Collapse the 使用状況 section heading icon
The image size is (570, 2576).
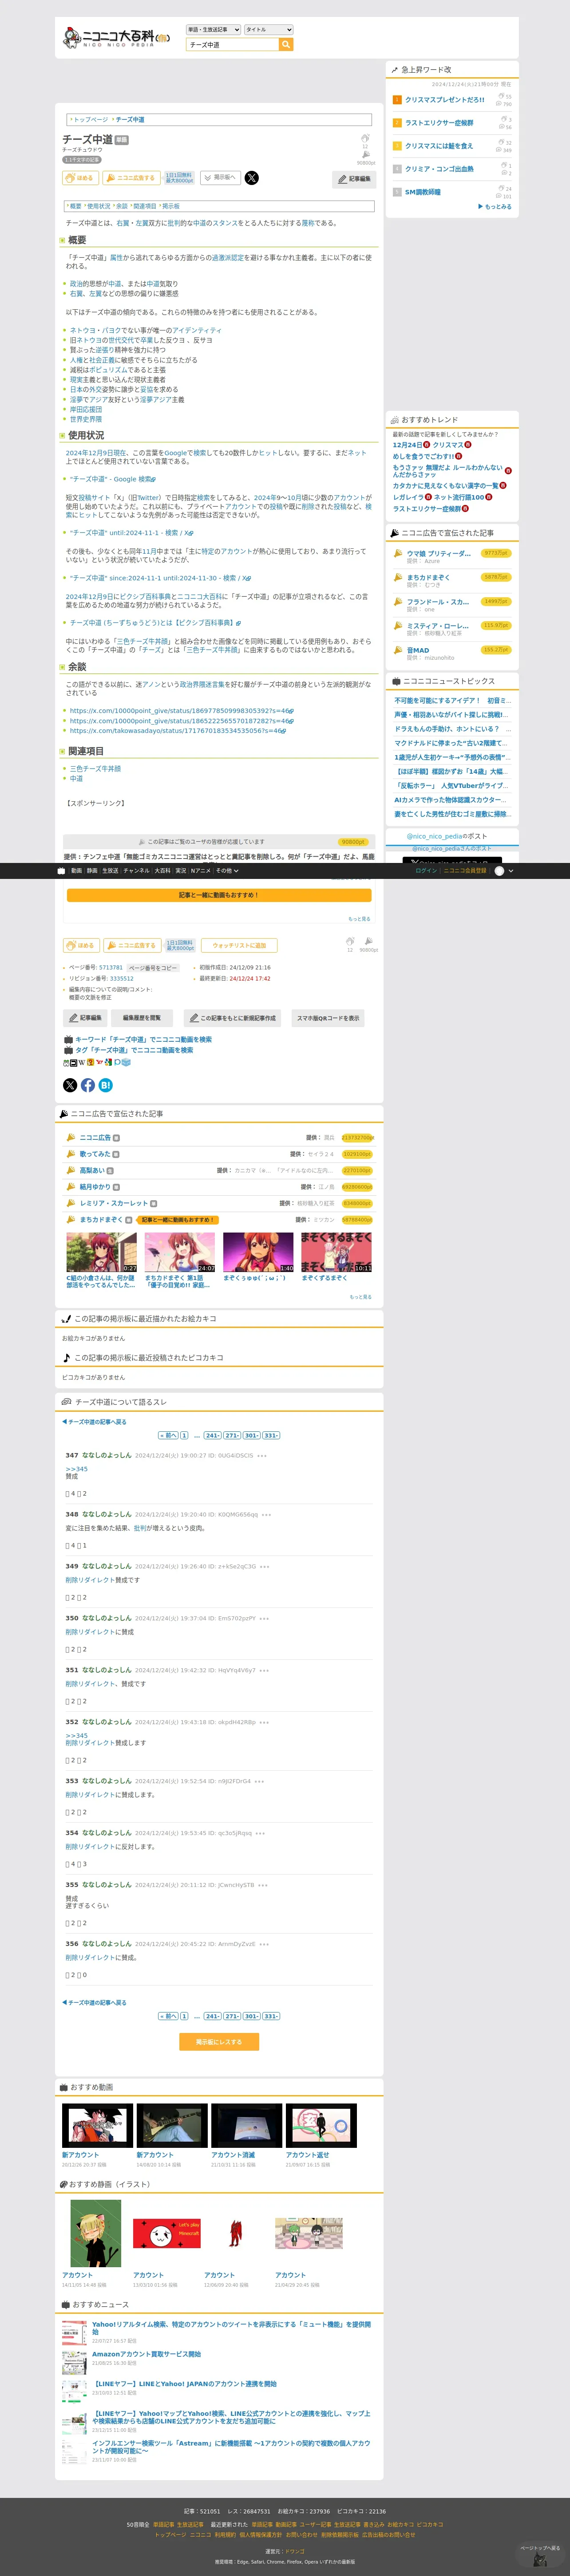[62, 436]
